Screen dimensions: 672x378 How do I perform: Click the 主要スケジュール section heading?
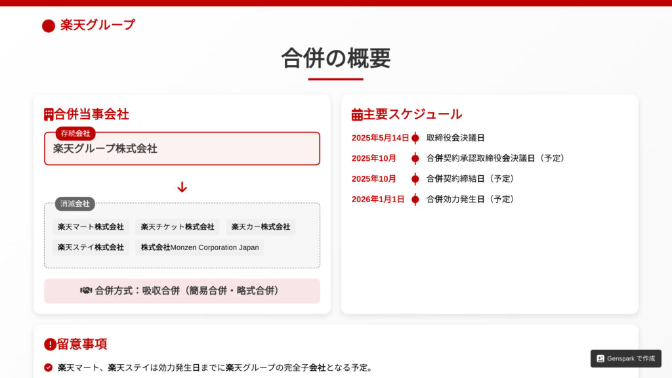(413, 114)
